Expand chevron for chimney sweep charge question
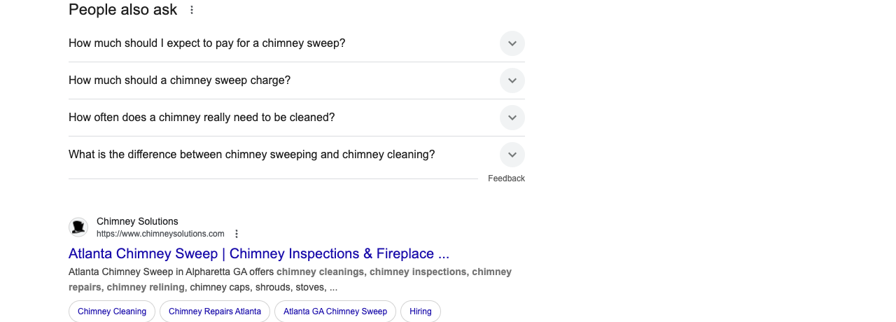 coord(512,80)
